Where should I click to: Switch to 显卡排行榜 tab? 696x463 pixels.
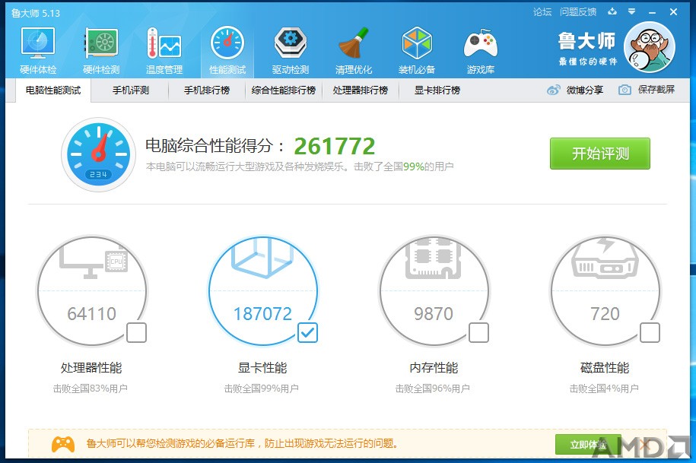coord(437,90)
